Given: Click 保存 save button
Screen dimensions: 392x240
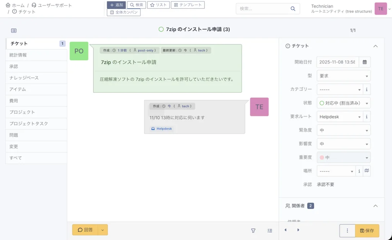Looking at the screenshot, I should [x=367, y=230].
